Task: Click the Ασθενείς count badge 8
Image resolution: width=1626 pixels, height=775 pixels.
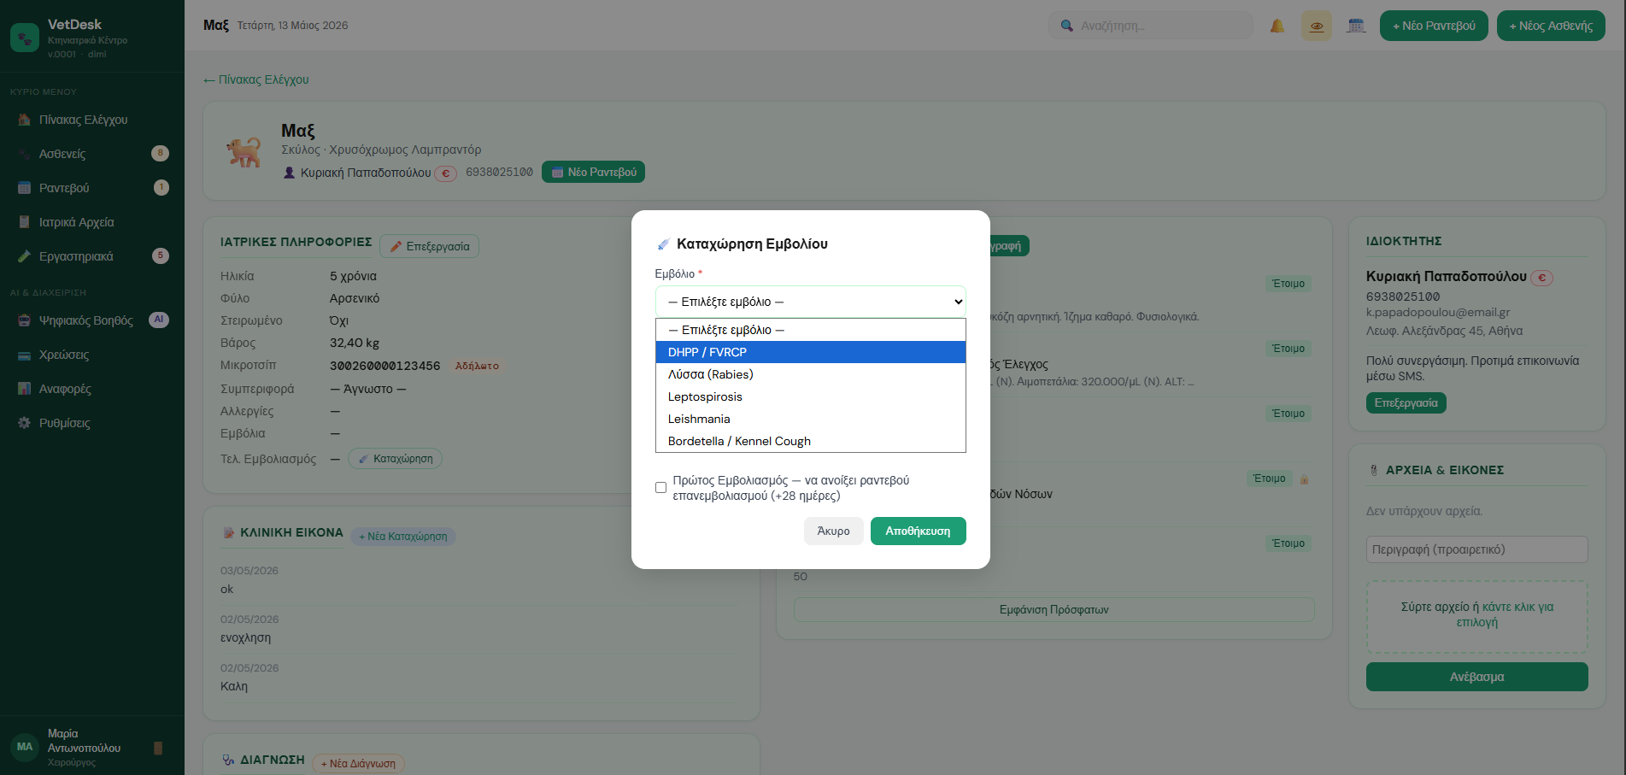Action: click(x=160, y=153)
